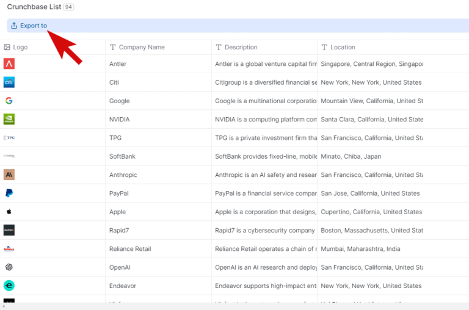The height and width of the screenshot is (310, 469).
Task: Sort by the Company Name column header
Action: [x=142, y=47]
